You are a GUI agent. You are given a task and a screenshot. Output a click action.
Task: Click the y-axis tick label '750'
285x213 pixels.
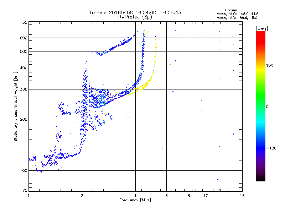24,22
